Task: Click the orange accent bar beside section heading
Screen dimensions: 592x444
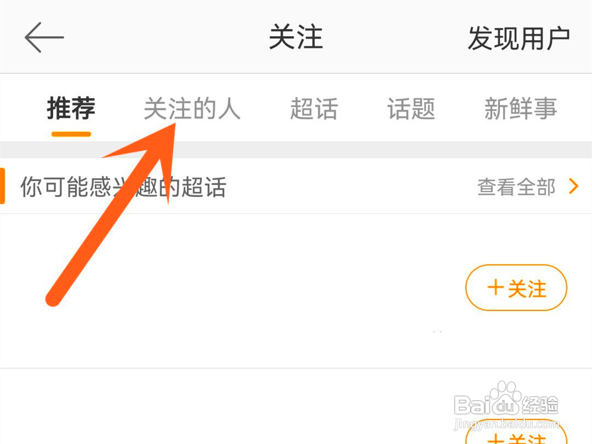Action: click(2, 186)
